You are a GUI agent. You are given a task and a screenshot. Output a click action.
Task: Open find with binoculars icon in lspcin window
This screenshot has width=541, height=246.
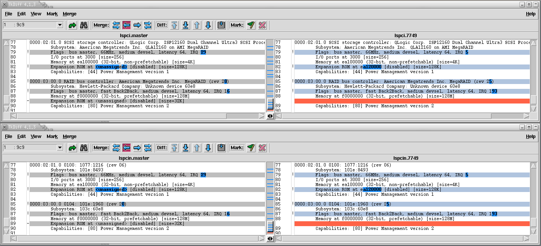coord(84,148)
